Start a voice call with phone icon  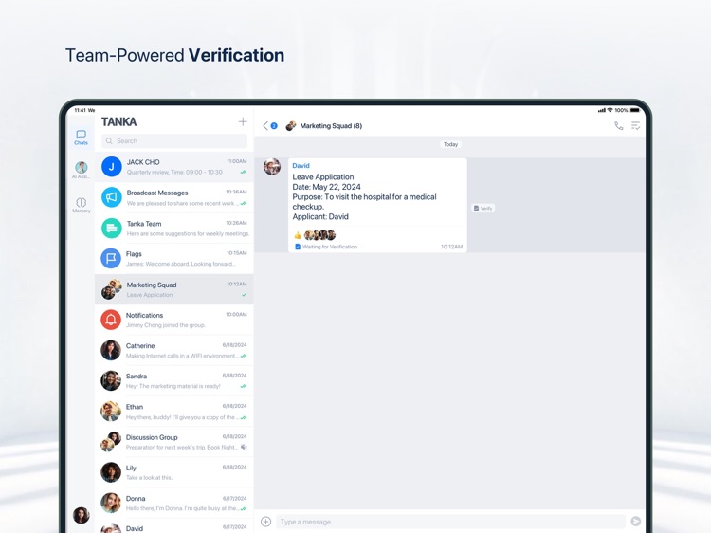point(618,125)
